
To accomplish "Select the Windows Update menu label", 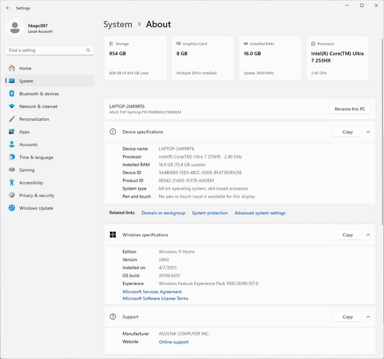I will pyautogui.click(x=36, y=208).
